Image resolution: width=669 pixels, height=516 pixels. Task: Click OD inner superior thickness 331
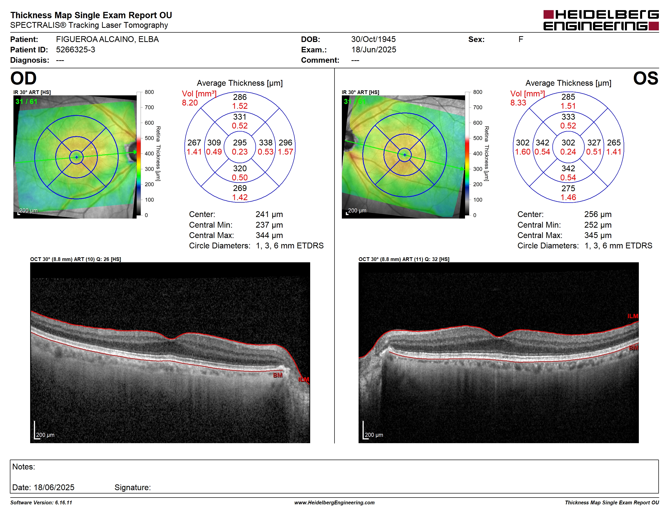coord(240,117)
